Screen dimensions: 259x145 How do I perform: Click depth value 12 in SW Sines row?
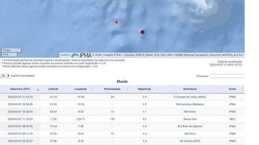coord(112,134)
